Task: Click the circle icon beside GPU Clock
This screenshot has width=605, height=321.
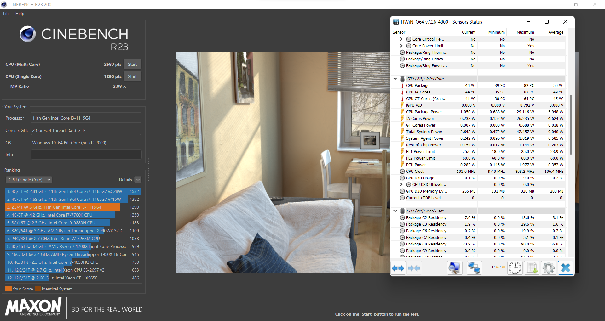Action: [402, 172]
